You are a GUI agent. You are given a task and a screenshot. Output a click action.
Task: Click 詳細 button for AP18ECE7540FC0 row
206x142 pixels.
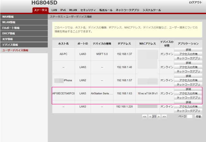point(188,89)
